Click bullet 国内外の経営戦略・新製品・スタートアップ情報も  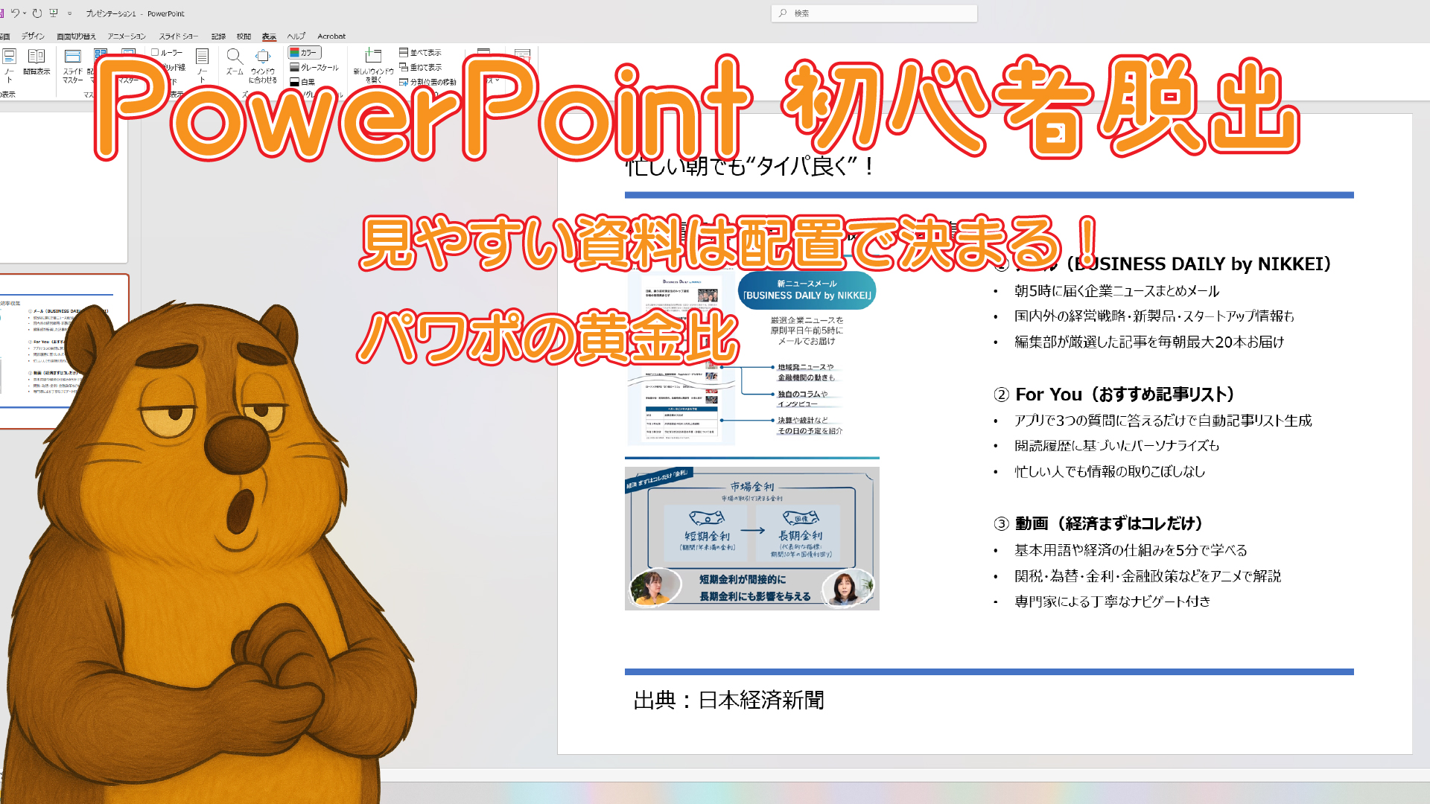(x=1154, y=316)
